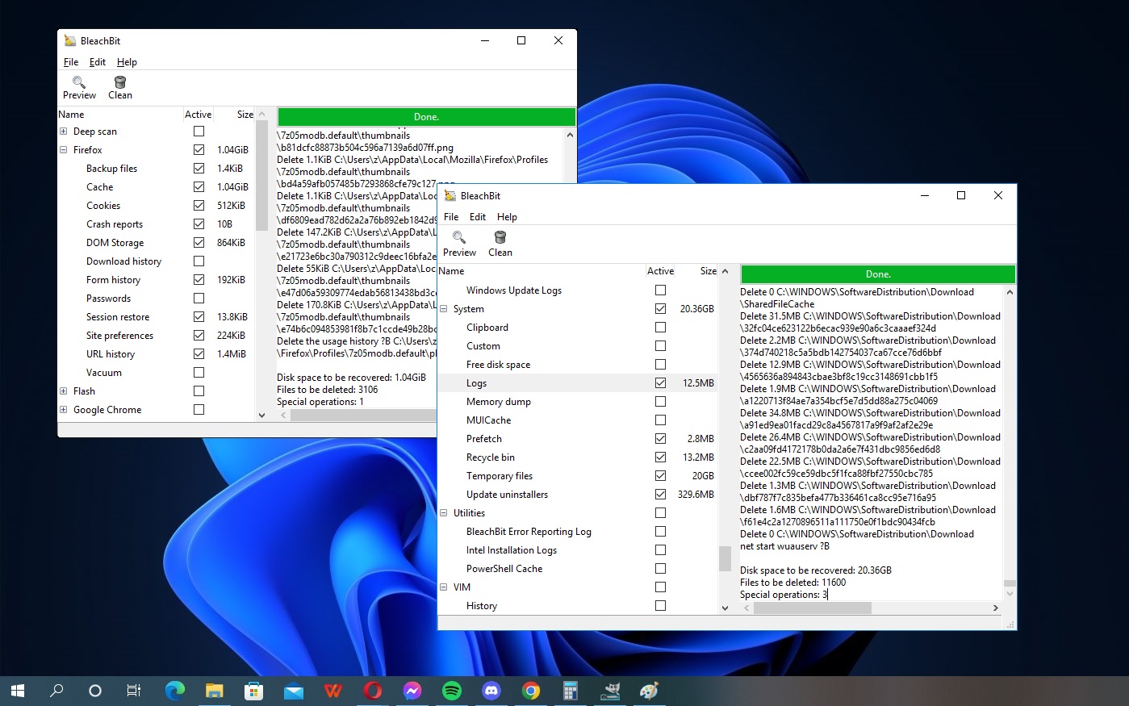Image resolution: width=1129 pixels, height=706 pixels.
Task: Open the Opera browser taskbar icon
Action: point(372,691)
